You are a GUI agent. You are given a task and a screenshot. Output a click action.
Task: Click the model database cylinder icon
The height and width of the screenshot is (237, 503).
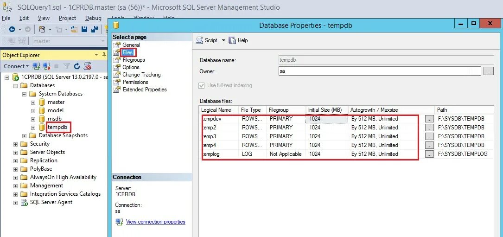click(42, 110)
